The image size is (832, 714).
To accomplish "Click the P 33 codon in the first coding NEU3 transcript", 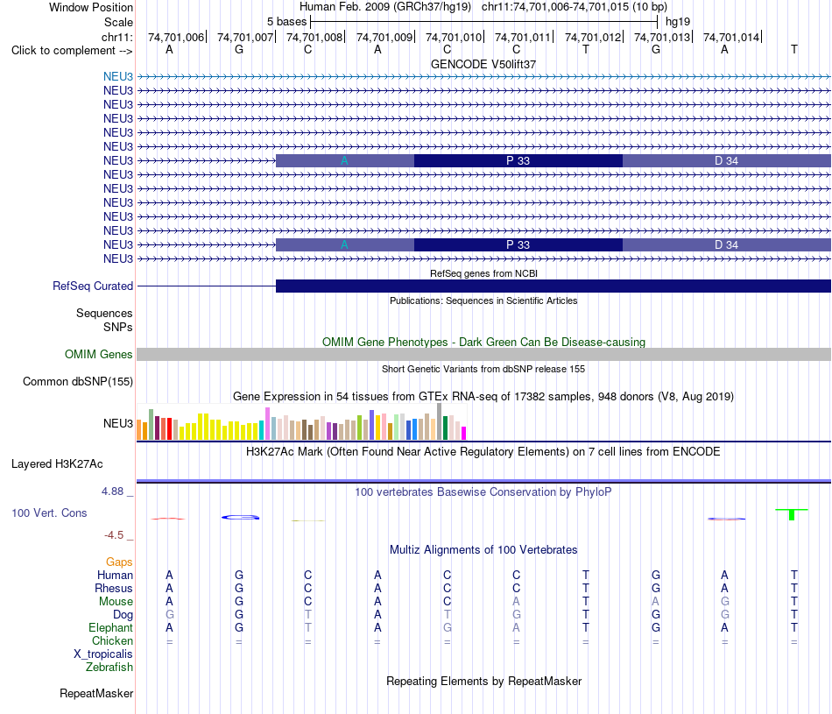I will point(518,161).
